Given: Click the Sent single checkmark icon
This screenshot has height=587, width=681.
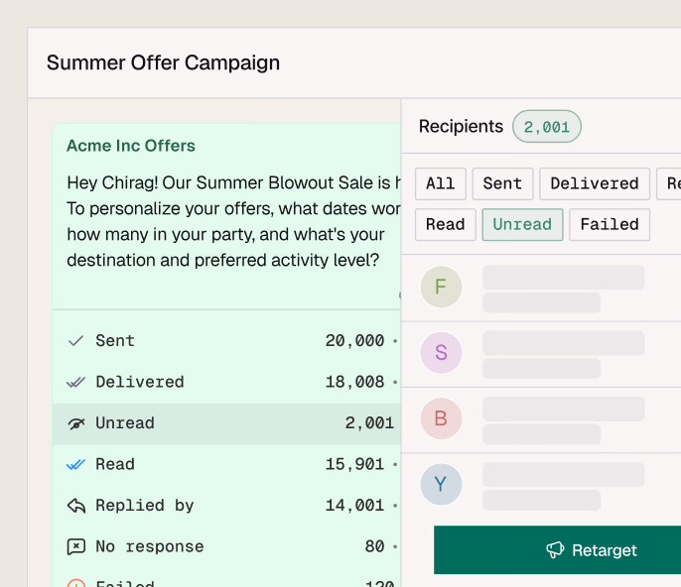Looking at the screenshot, I should [x=75, y=341].
